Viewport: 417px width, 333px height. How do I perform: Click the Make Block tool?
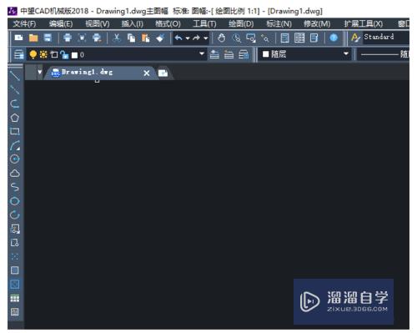tap(15, 243)
